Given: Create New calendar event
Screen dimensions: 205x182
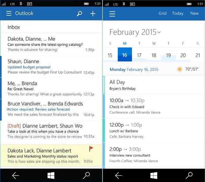Looking at the screenshot, I should 195,13.
